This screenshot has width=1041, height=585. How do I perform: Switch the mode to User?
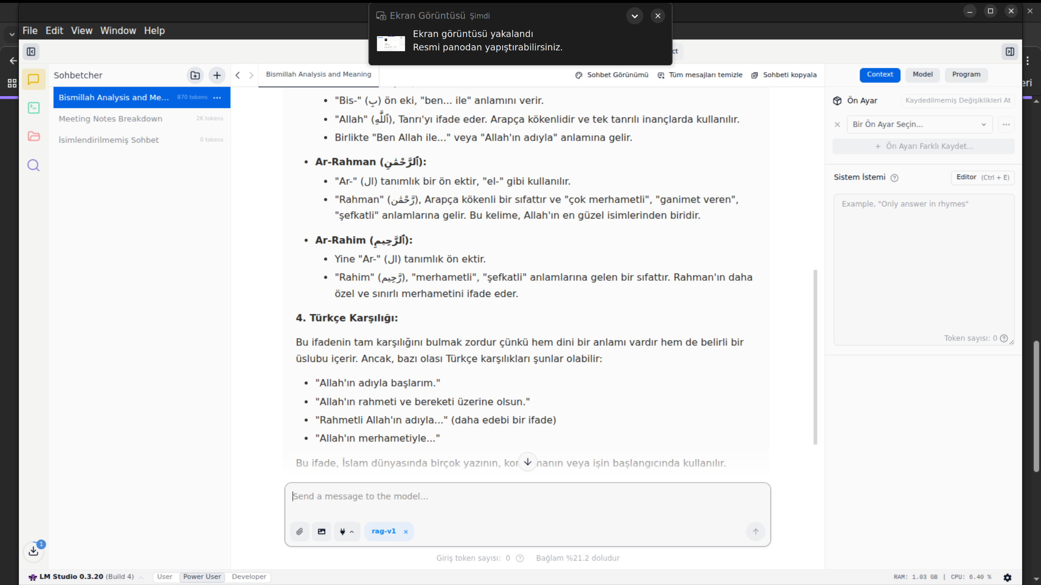[x=165, y=576]
